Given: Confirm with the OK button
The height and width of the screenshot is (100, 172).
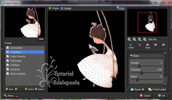Looking at the screenshot, I should tap(161, 96).
